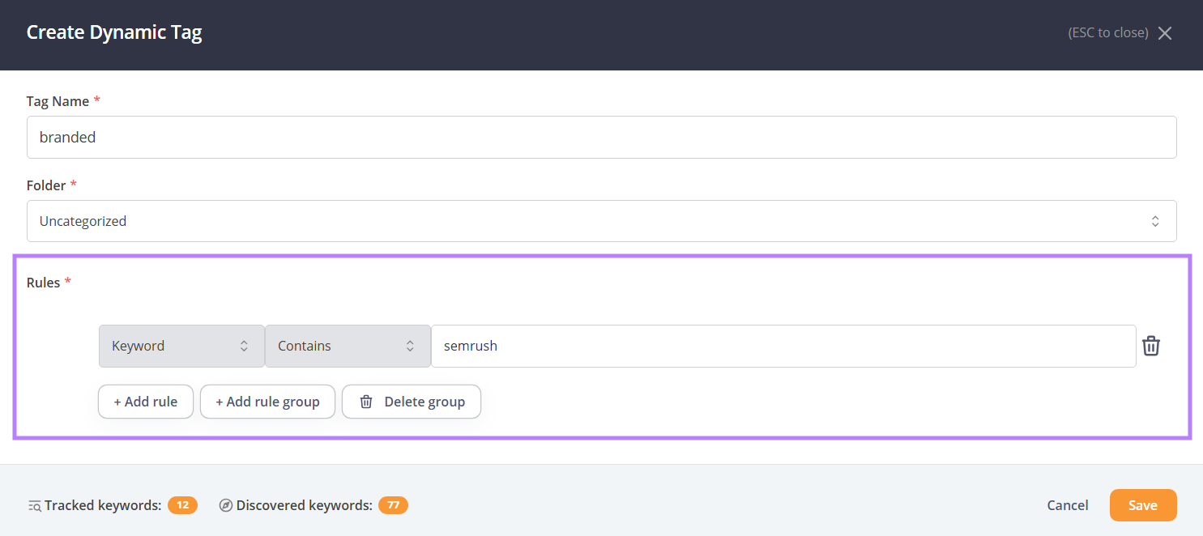The height and width of the screenshot is (536, 1203).
Task: Click the Tag Name field containing branded
Action: click(601, 137)
